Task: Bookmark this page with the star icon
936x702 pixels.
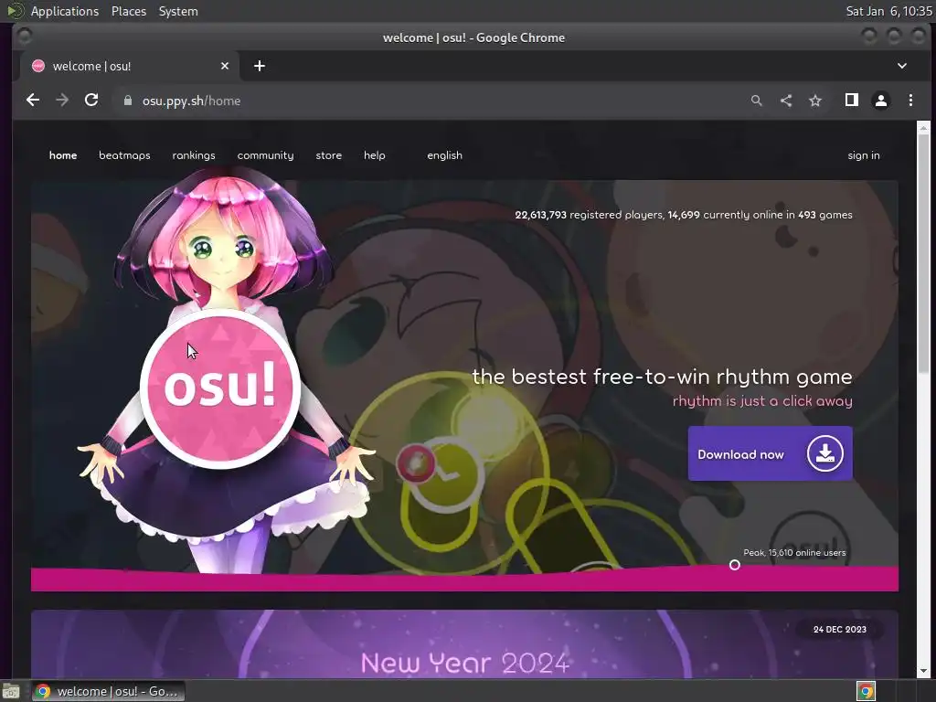Action: [x=815, y=101]
